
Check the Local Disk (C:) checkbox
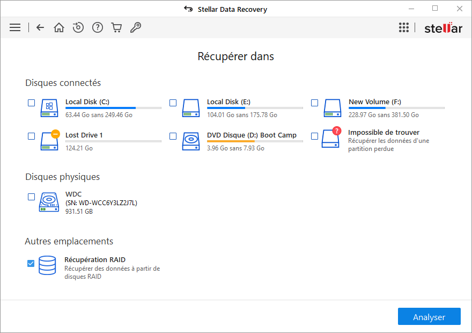coord(31,103)
